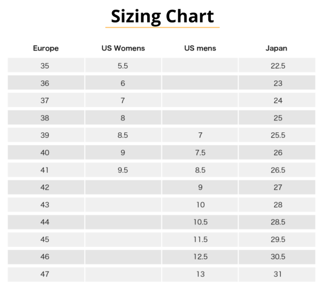
Task: Click Japan size 22.5 cell
Action: click(x=278, y=66)
